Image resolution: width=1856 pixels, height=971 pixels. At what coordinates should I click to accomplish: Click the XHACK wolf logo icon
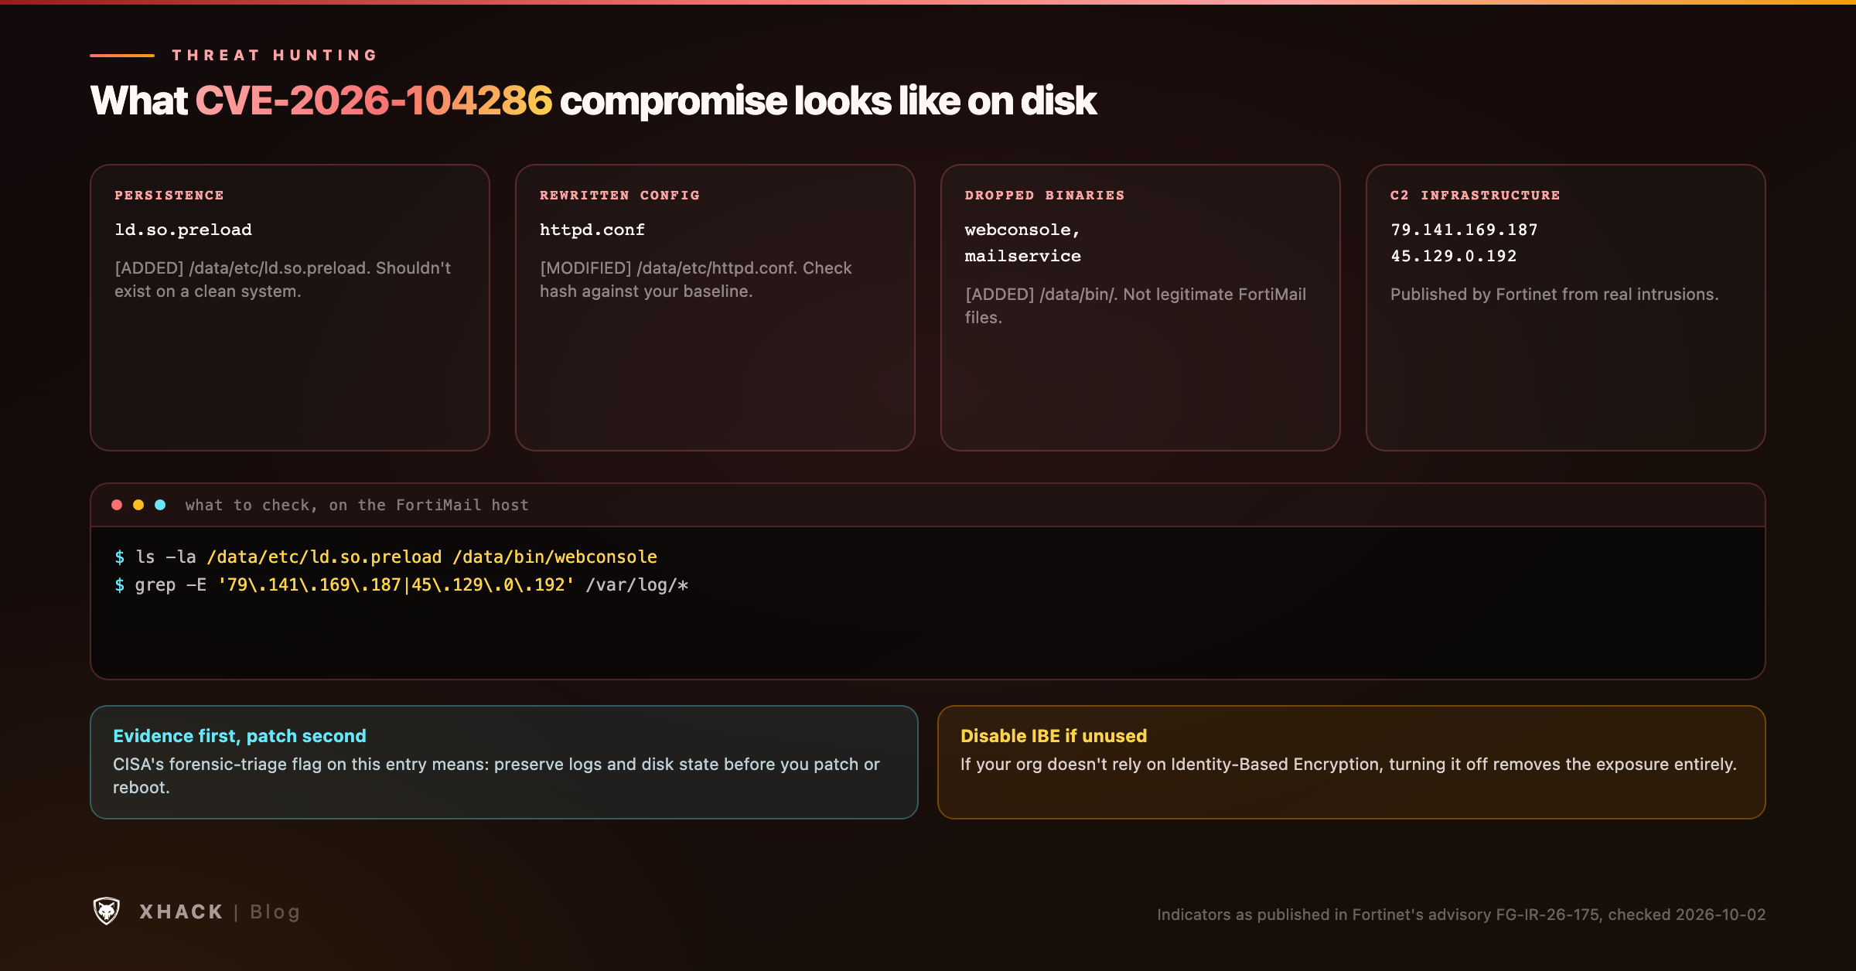coord(107,911)
